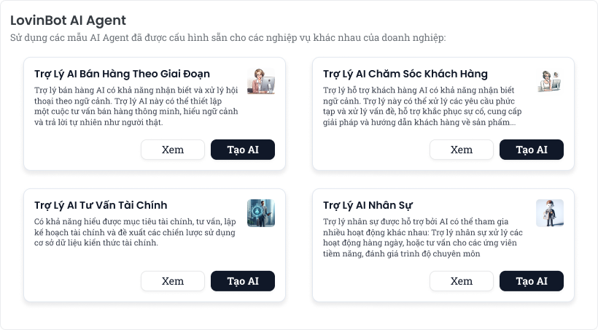Click the sales assistant avatar icon

click(x=261, y=80)
